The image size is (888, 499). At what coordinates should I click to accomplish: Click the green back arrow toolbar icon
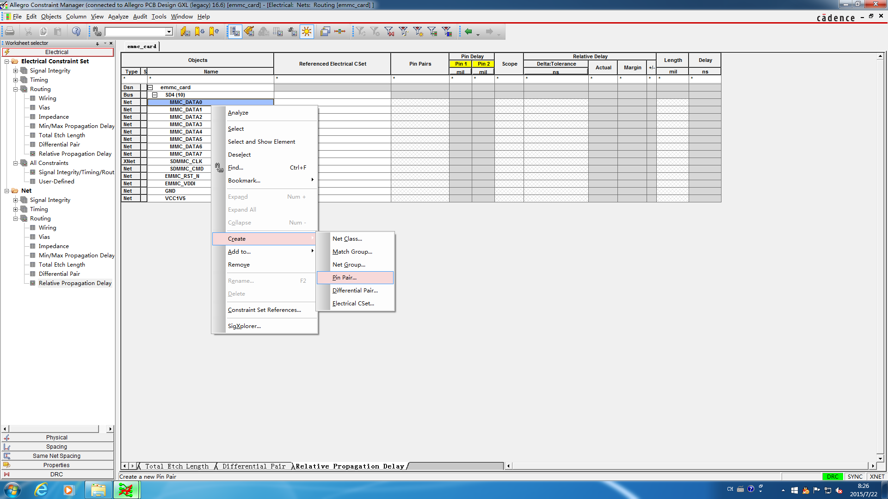(469, 31)
